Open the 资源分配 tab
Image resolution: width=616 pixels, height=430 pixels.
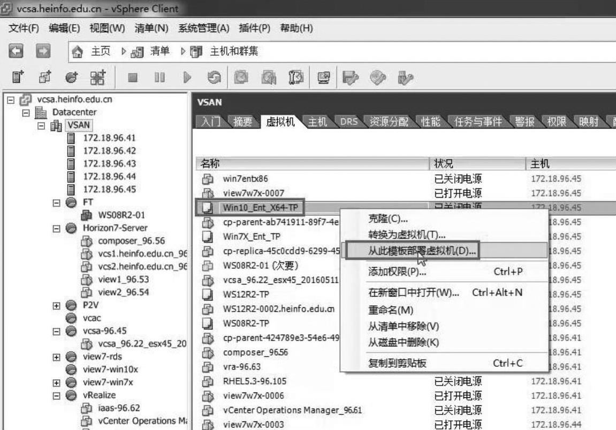coord(389,122)
